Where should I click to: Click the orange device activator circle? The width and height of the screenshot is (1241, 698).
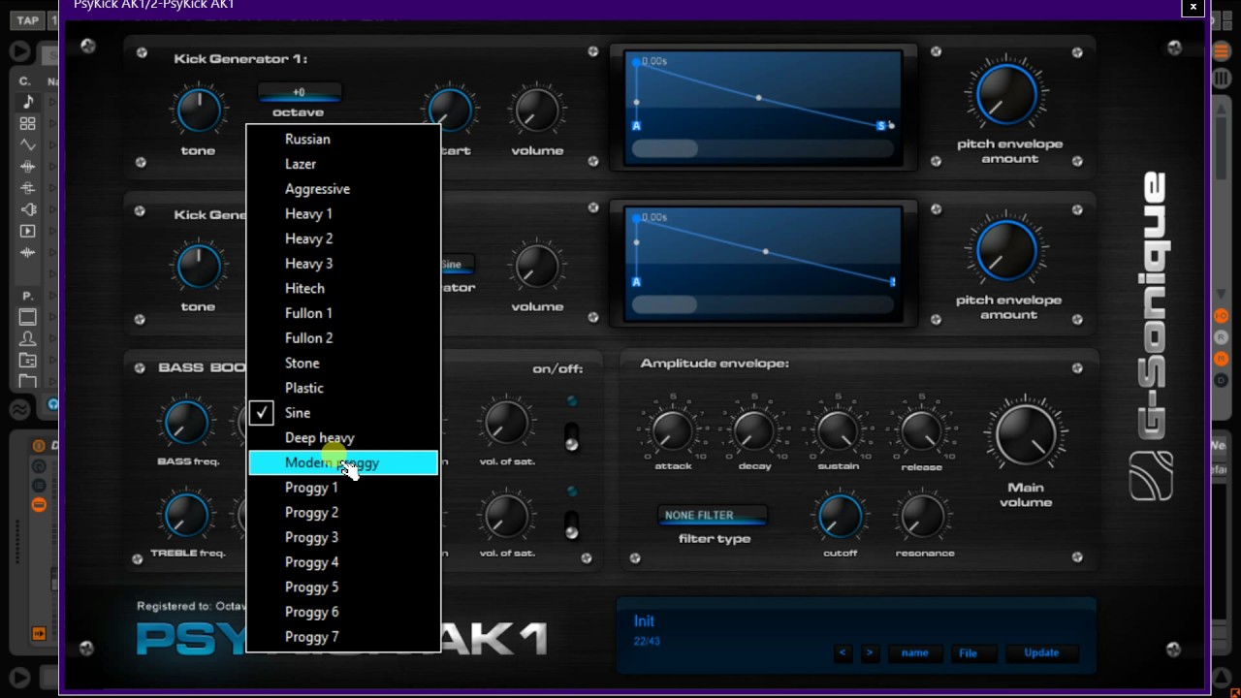39,446
